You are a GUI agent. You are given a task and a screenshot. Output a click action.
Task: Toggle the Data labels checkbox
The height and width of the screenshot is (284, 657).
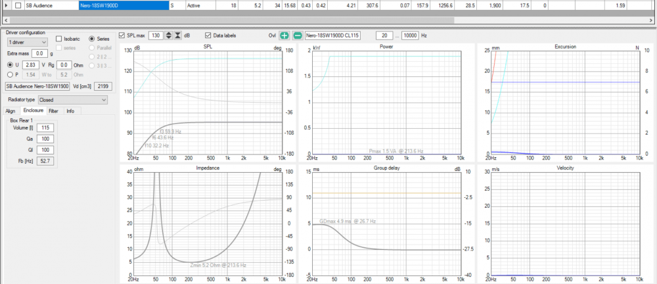pos(208,35)
